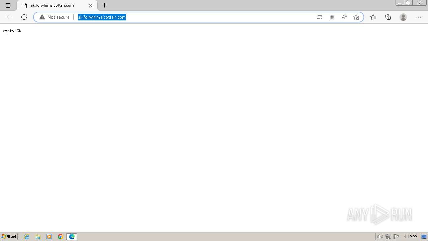Open File Explorer from taskbar
This screenshot has width=428, height=241.
tap(38, 237)
